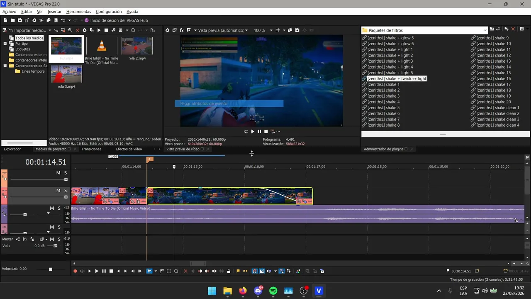Viewport: 531px width, 299px height.
Task: Select the shake 15 preset
Action: click(x=494, y=73)
